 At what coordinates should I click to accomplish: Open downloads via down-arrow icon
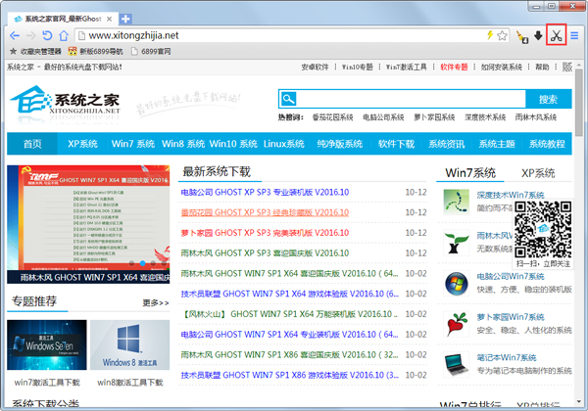click(x=538, y=35)
